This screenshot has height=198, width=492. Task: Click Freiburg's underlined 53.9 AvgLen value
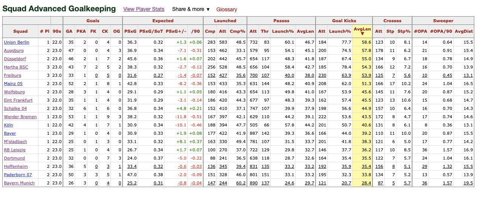366,75
